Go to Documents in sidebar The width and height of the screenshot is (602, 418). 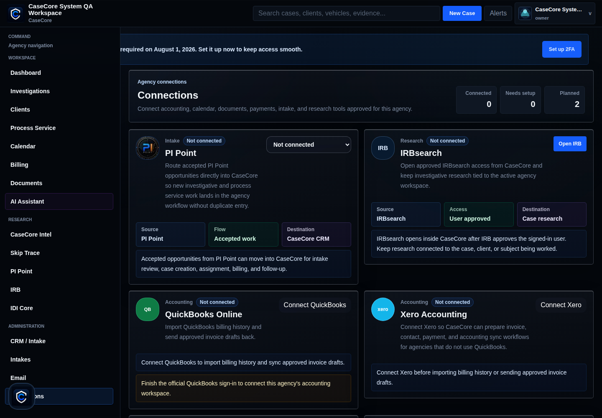pos(59,183)
